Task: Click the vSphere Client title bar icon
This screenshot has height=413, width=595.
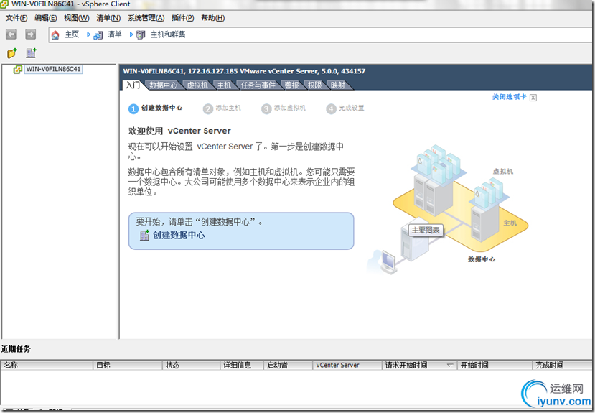Action: [4, 4]
